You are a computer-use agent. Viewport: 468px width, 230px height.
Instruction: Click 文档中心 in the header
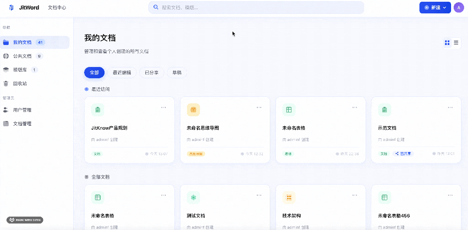tap(57, 7)
